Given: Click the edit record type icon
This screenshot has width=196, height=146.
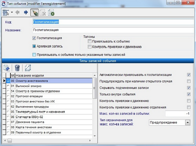Looking at the screenshot, I should tap(28, 68).
